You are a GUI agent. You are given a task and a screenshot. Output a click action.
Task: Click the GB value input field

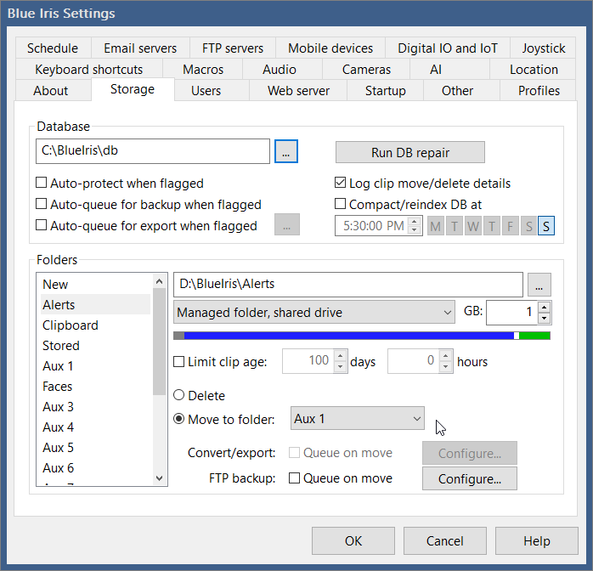coord(511,313)
